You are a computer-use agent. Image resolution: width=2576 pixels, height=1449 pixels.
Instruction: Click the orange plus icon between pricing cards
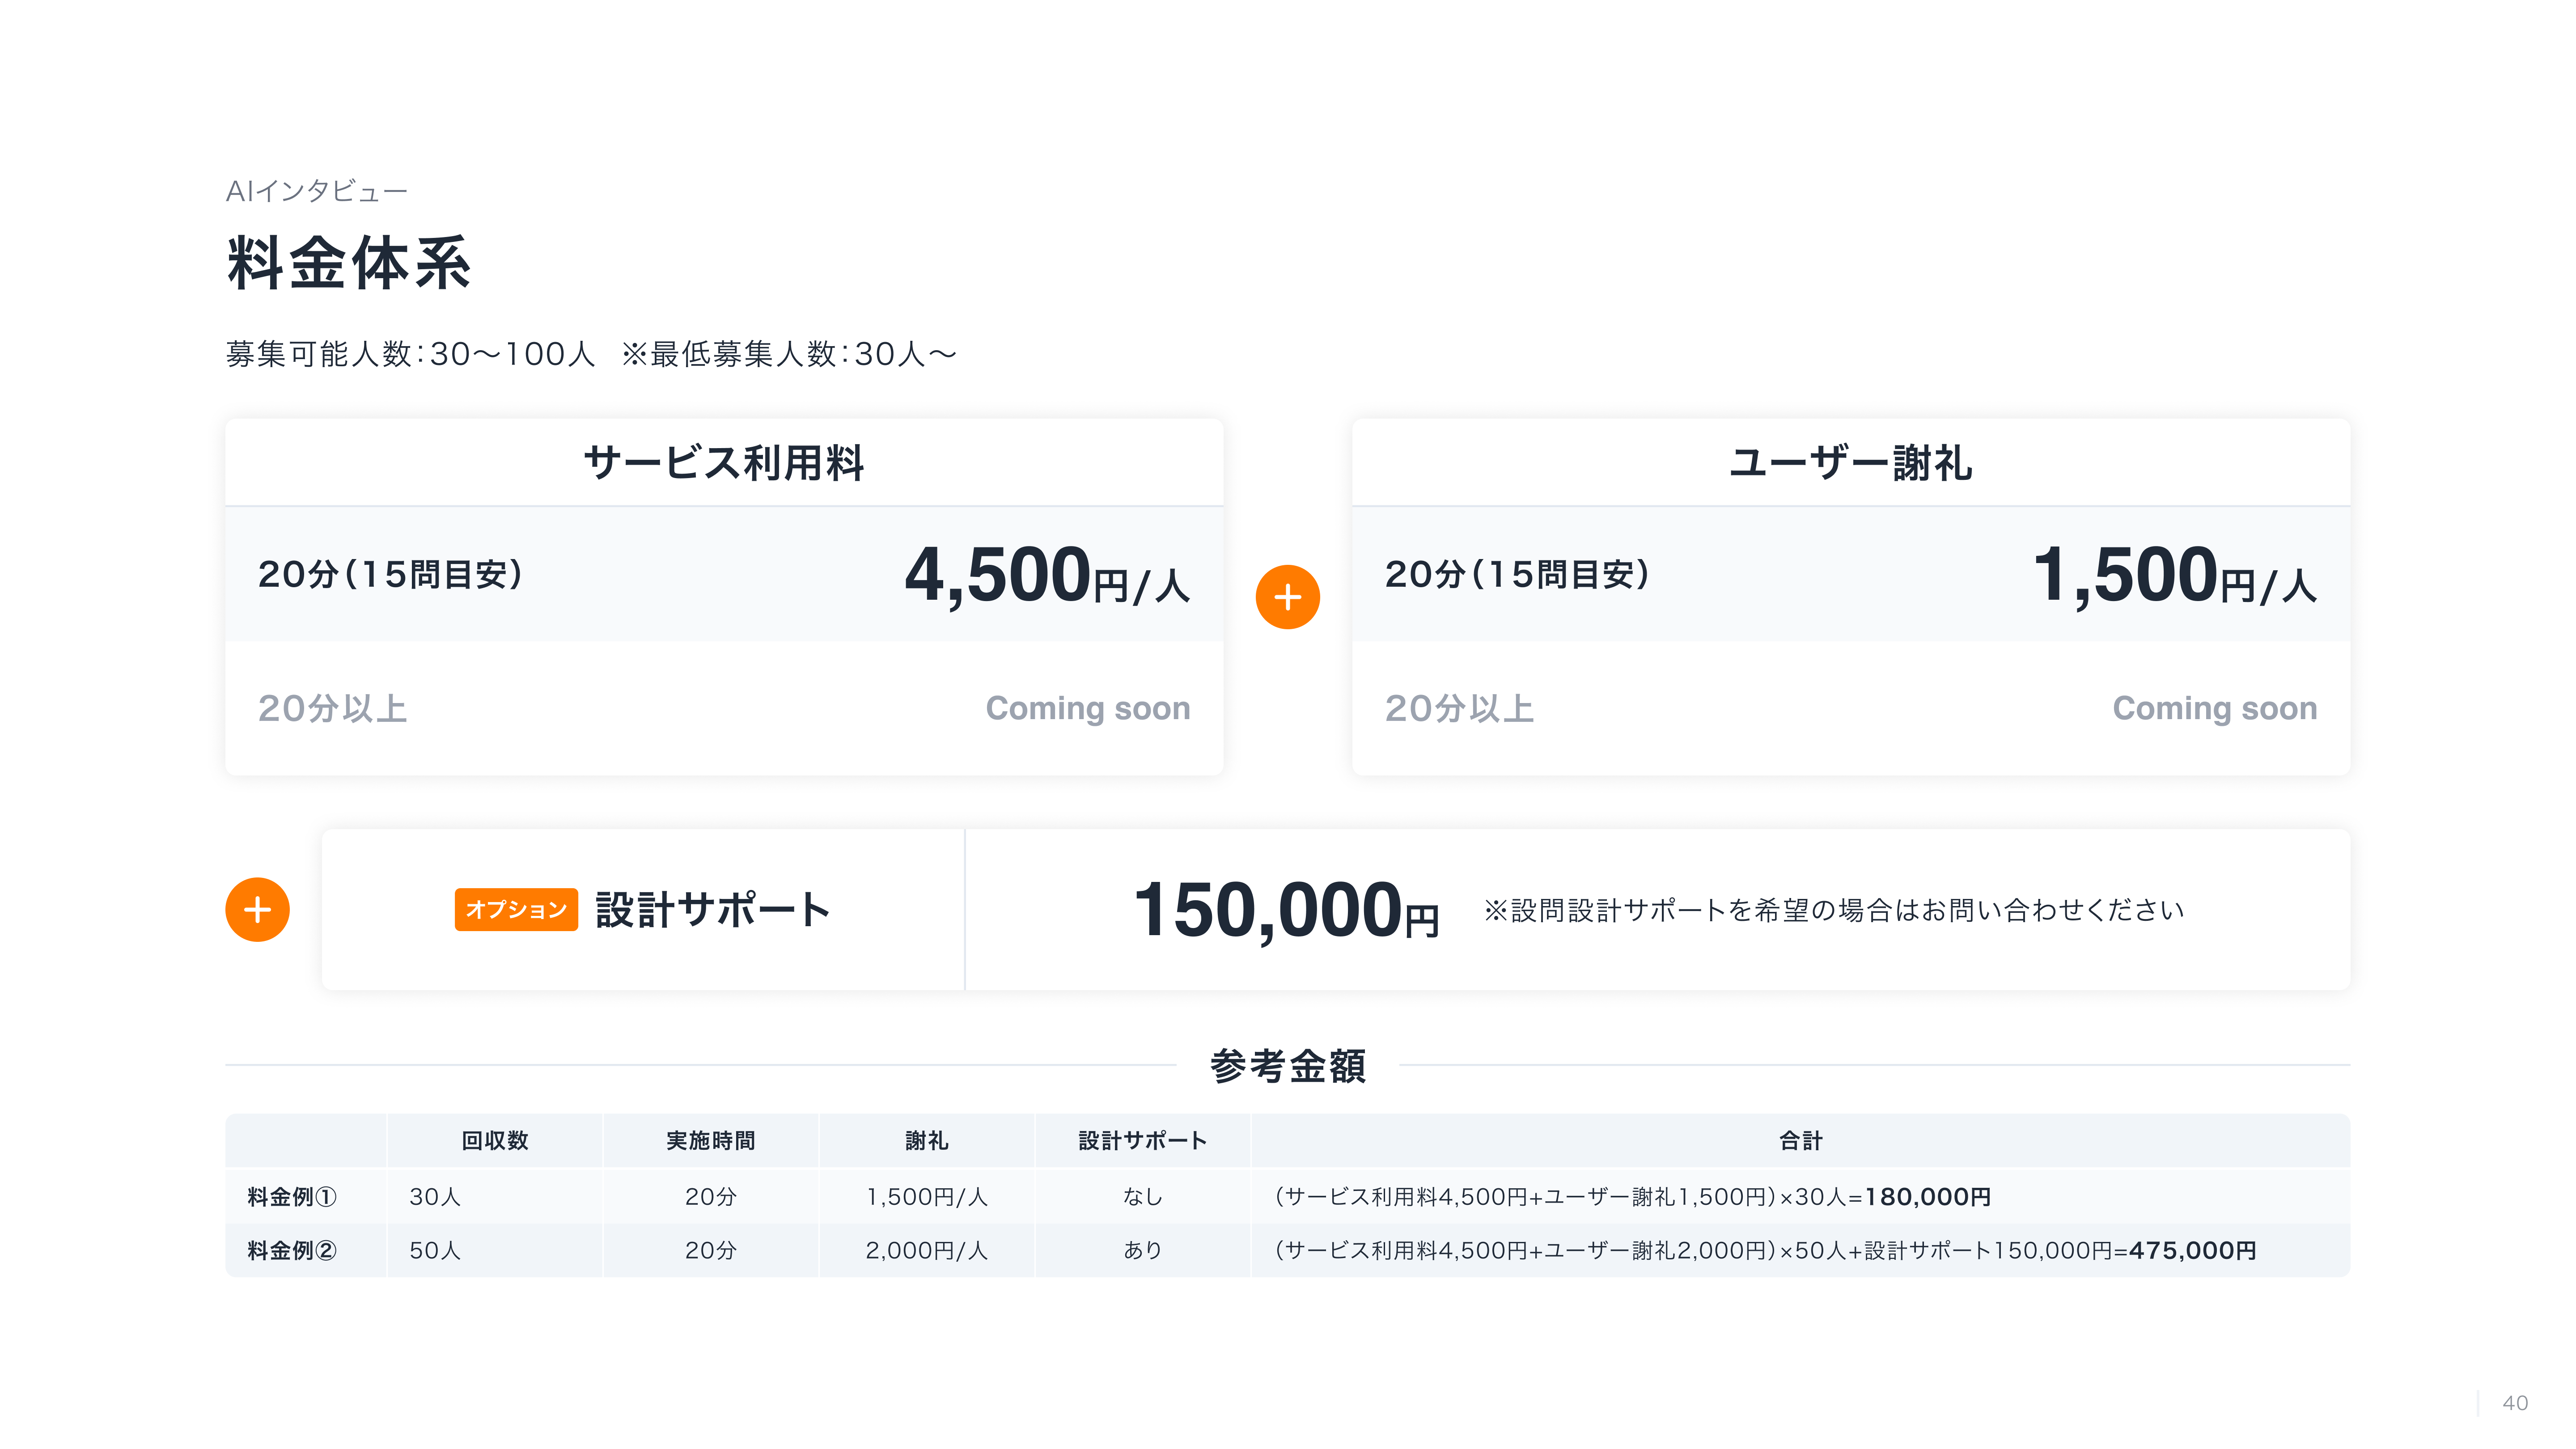(1287, 597)
